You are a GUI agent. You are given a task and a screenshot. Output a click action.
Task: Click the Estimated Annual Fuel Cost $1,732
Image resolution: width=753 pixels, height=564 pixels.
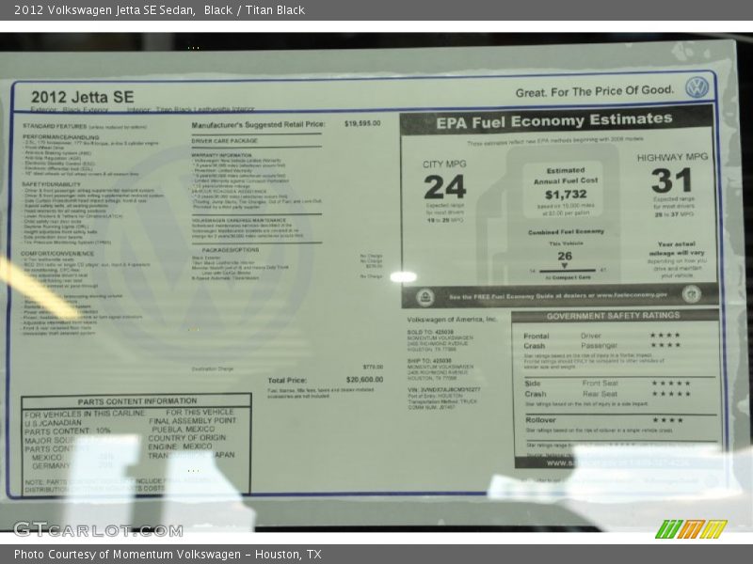565,195
